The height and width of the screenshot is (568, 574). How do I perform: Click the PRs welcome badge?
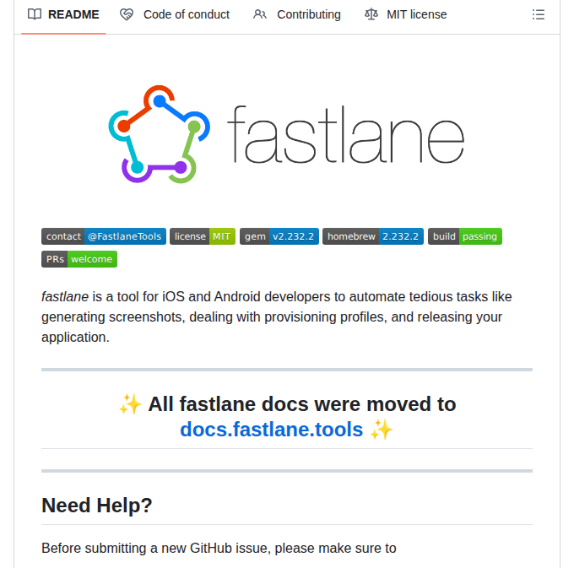[x=79, y=259]
